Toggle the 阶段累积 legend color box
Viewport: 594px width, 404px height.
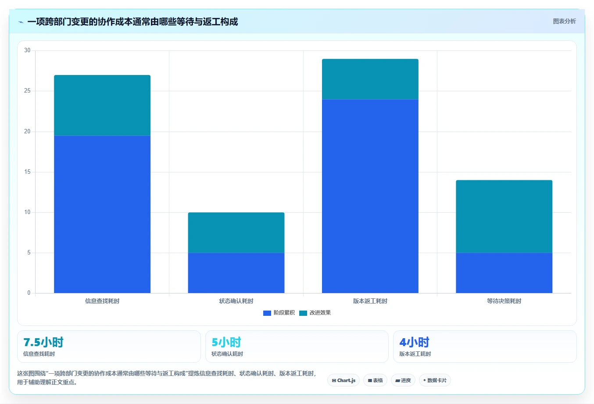click(267, 313)
